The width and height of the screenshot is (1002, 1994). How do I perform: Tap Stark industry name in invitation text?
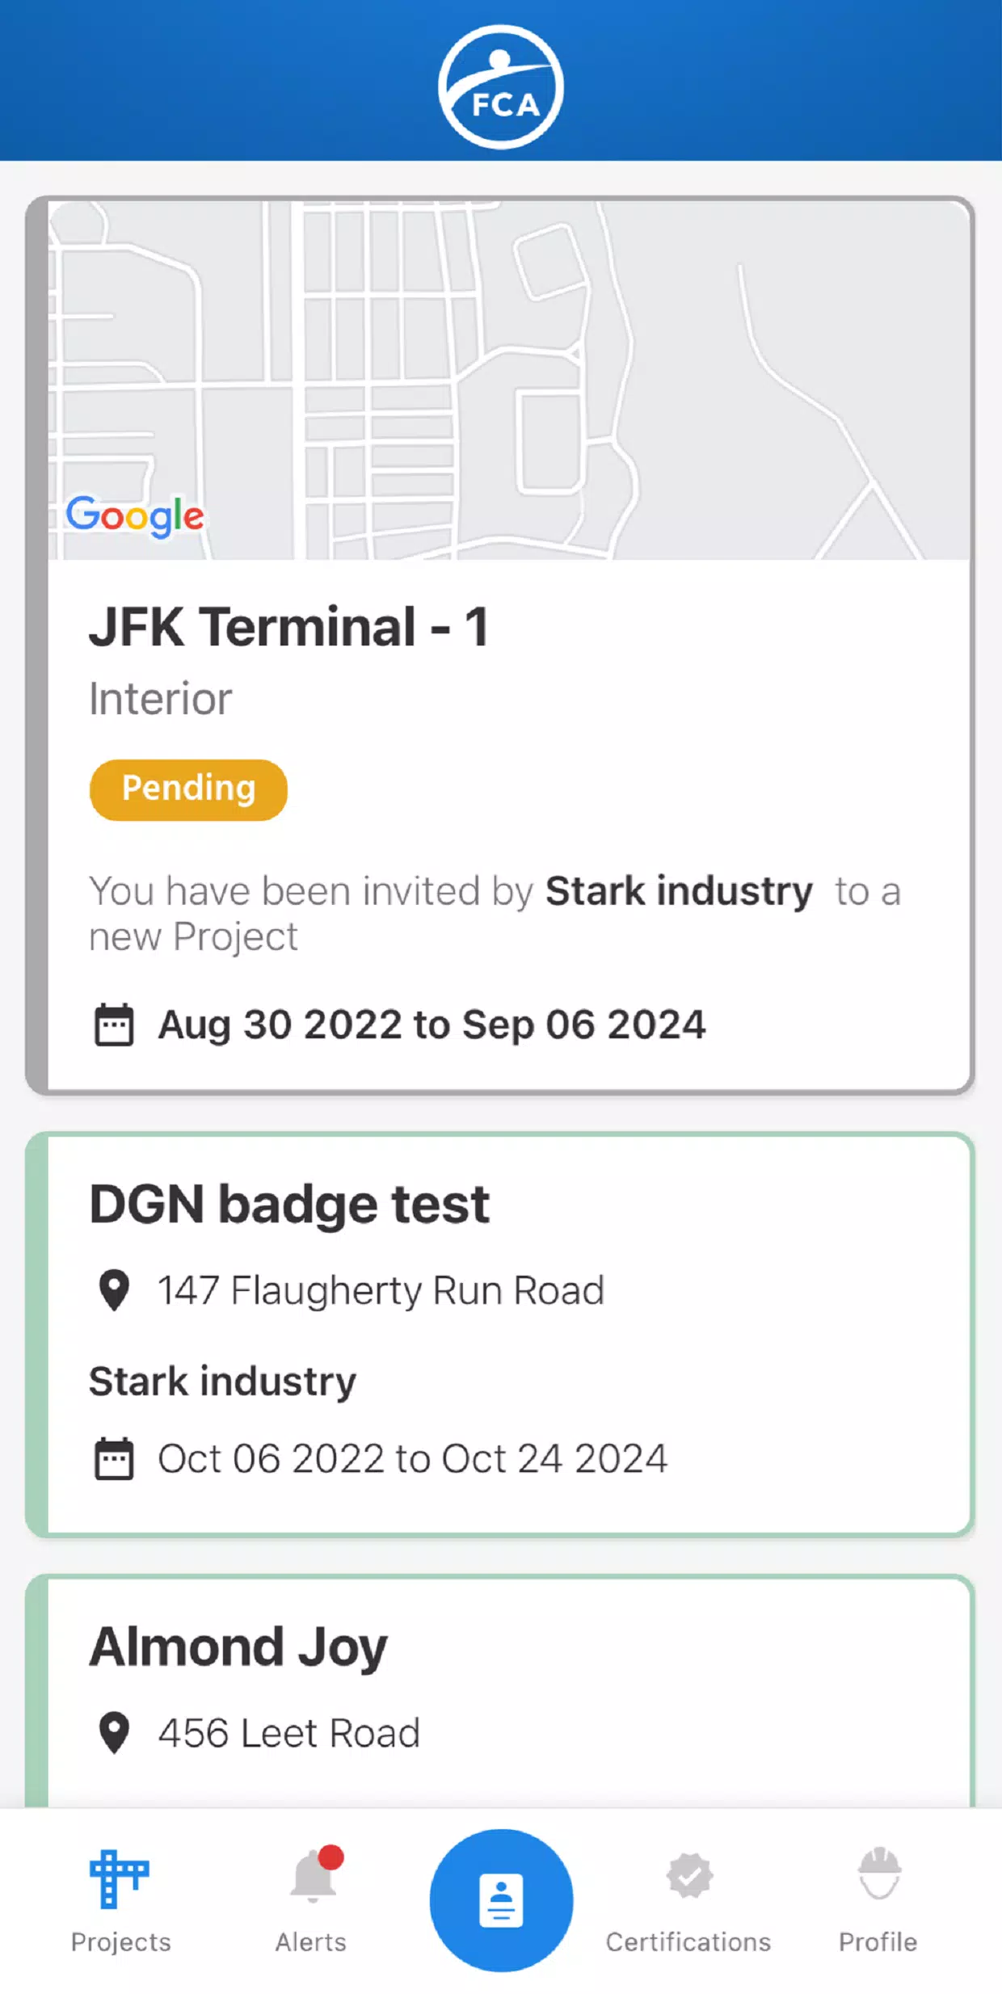679,891
